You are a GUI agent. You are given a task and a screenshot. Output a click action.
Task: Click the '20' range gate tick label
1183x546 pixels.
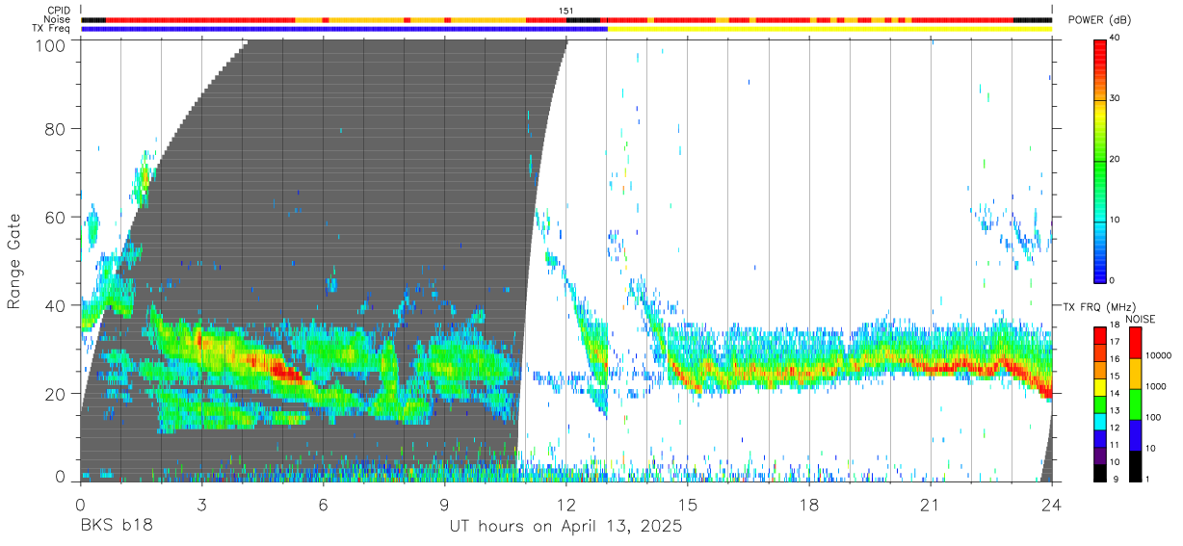click(x=57, y=394)
